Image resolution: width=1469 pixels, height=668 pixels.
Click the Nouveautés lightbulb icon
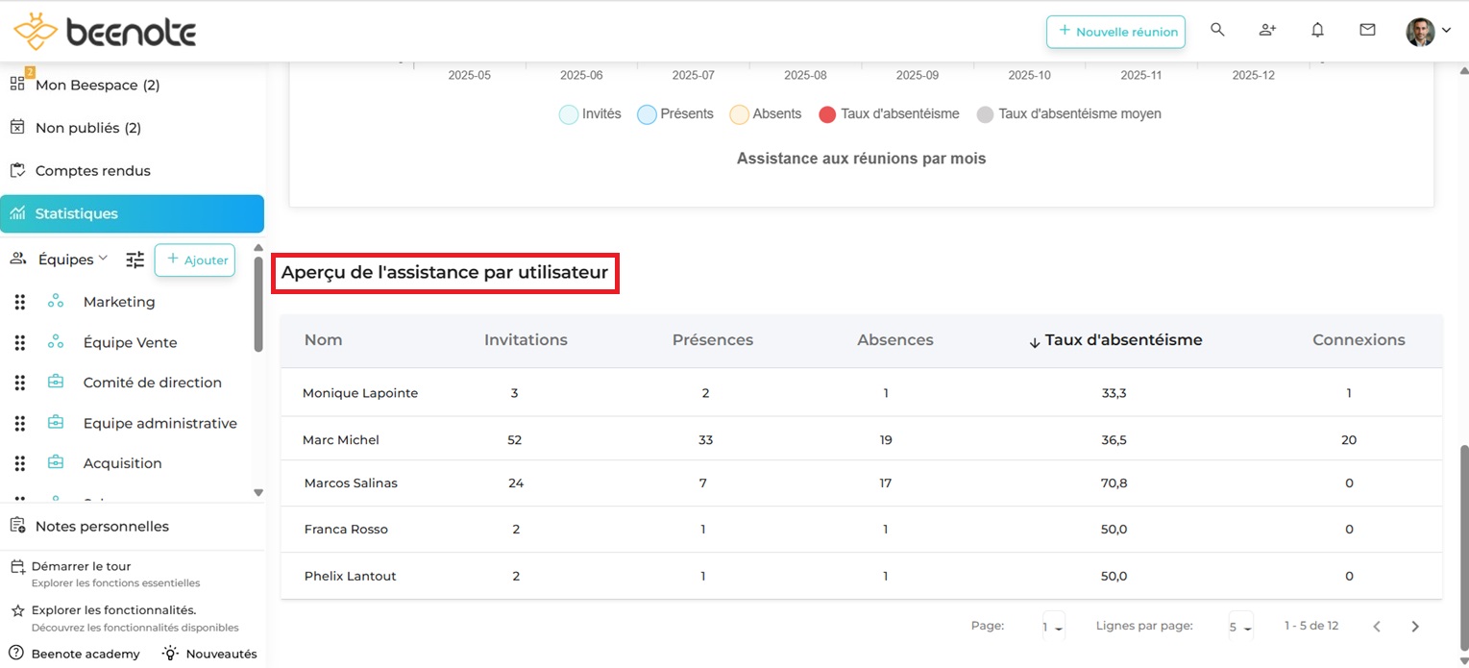click(x=169, y=654)
